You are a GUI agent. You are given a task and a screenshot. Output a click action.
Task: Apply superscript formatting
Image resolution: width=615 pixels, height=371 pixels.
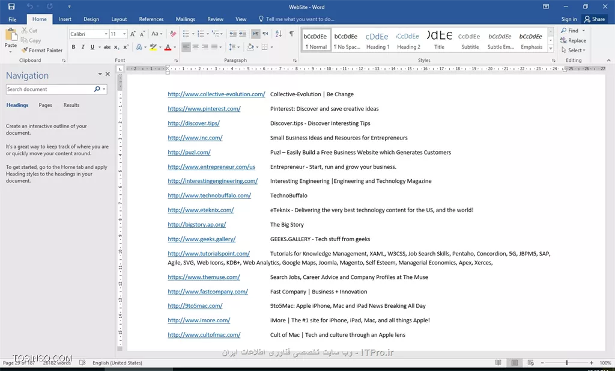click(126, 47)
